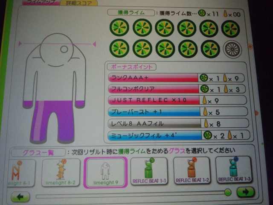Click the lime icon beside ×11 count

[x=202, y=13]
